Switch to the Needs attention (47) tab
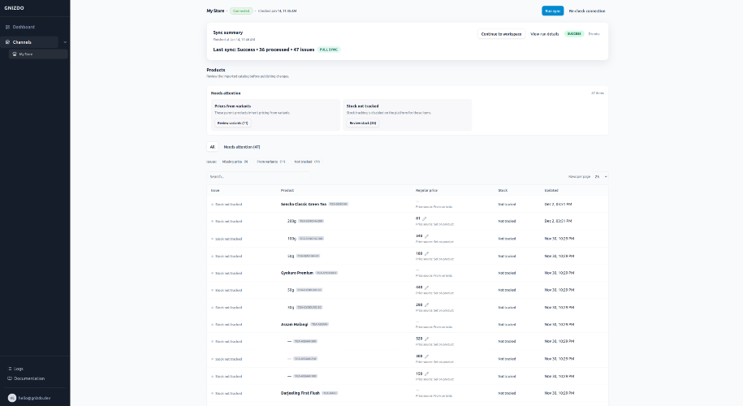 [241, 147]
